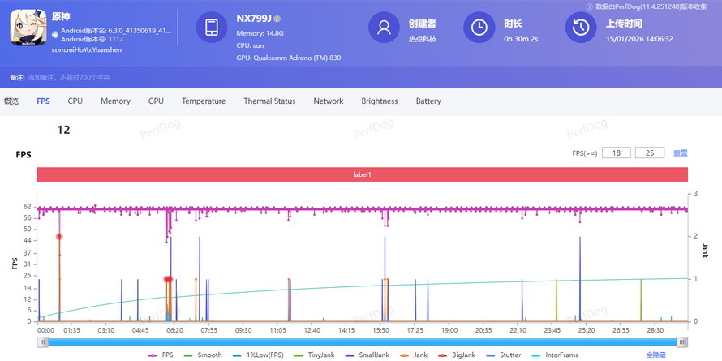
Task: Click the 重置 reset link
Action: tap(680, 153)
